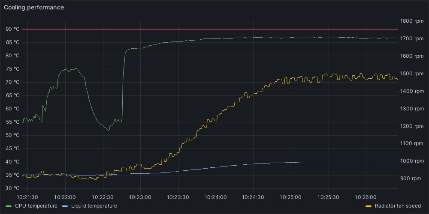Pick the 10:23:00 time axis label
The image size is (429, 214).
pos(140,197)
